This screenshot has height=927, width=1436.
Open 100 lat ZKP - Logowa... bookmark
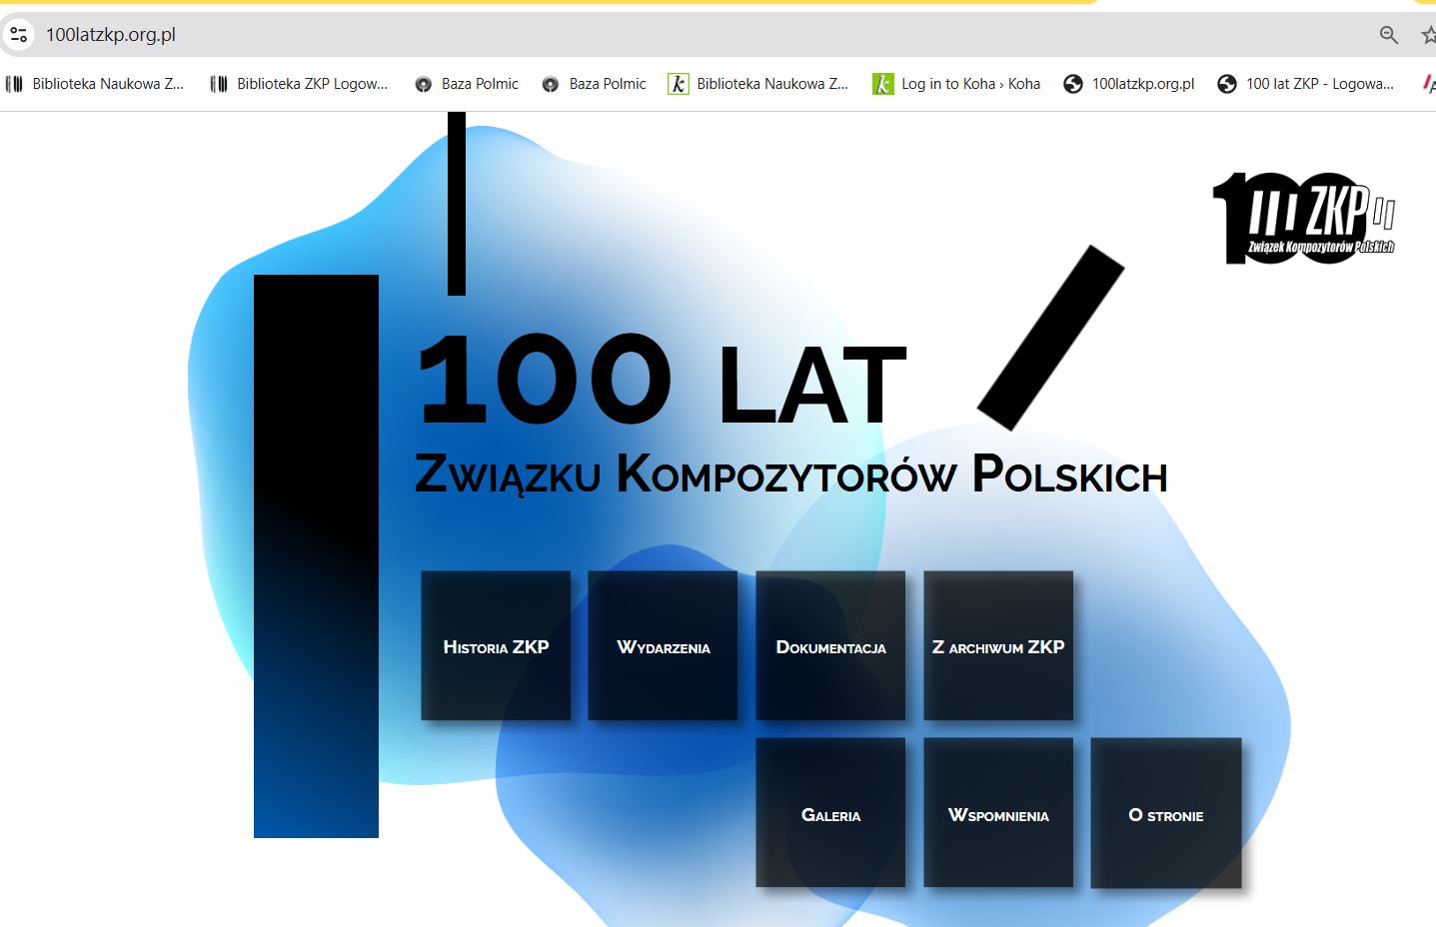tap(1305, 84)
